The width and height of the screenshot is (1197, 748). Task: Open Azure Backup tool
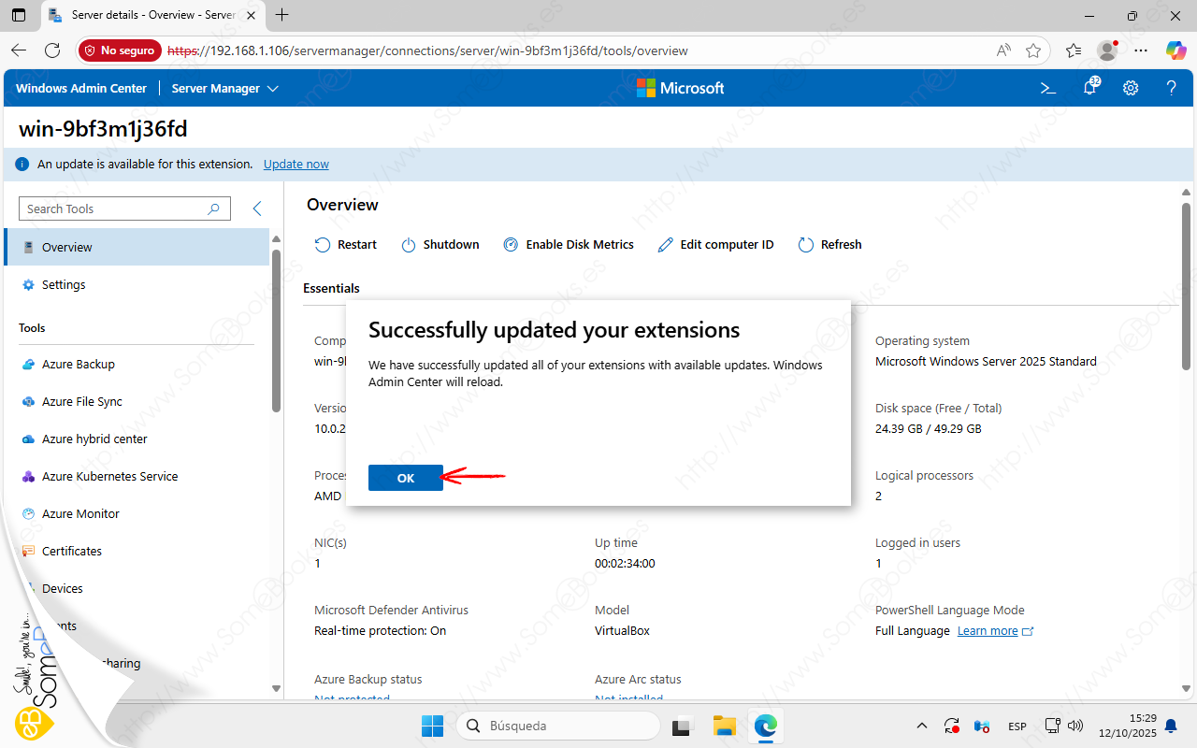click(x=79, y=365)
